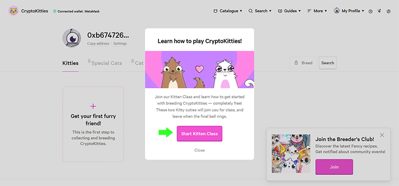
Task: Click the two kitties illustration
Action: tap(199, 69)
